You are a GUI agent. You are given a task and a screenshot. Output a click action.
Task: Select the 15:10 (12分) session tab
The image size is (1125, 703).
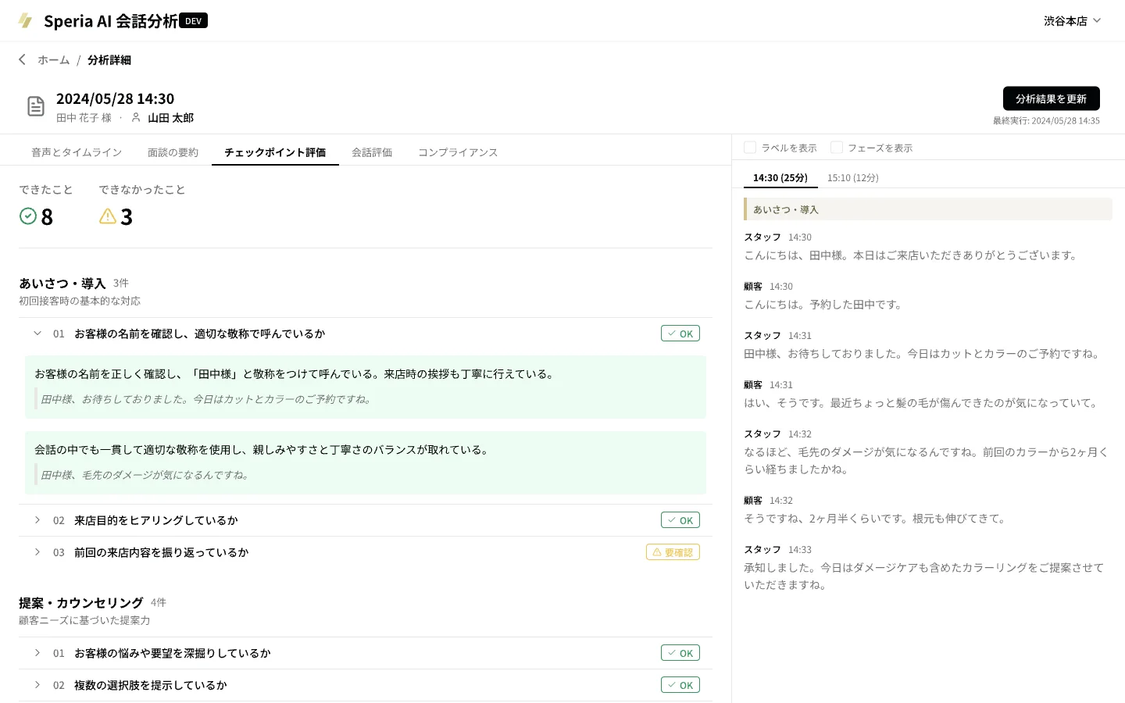coord(853,178)
